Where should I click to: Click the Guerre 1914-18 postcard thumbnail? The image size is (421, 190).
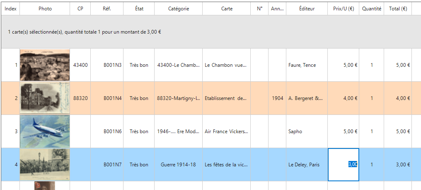(x=45, y=165)
